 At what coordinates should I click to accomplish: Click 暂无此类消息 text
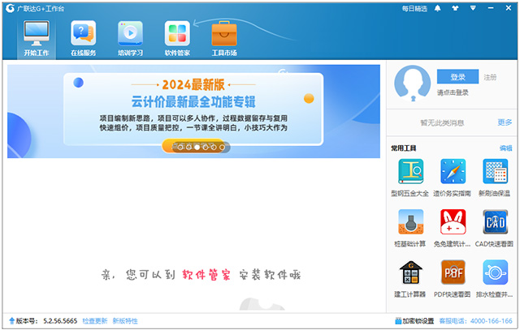coord(442,122)
